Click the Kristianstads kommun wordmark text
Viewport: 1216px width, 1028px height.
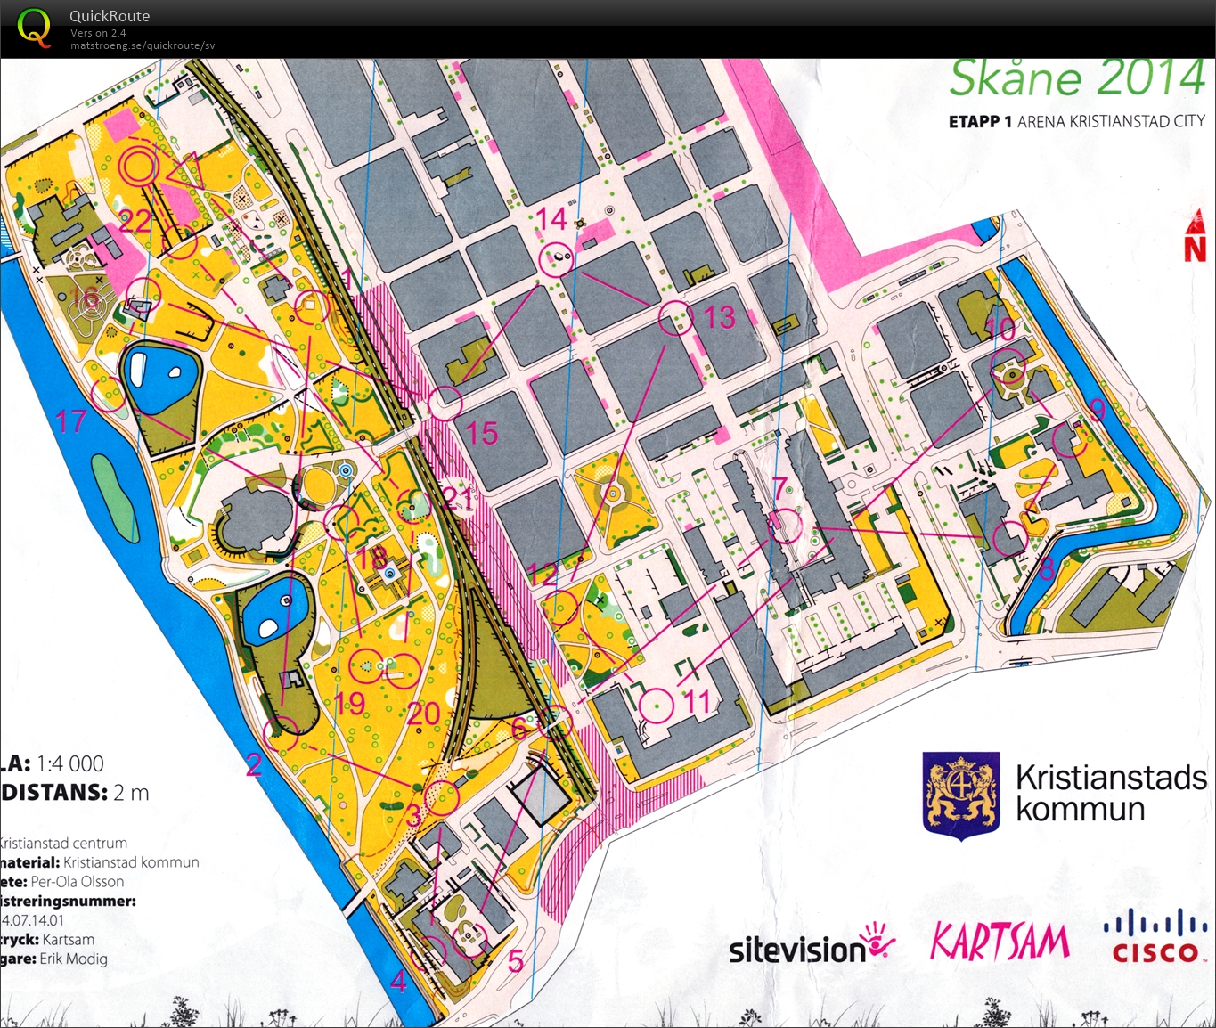pos(1111,794)
